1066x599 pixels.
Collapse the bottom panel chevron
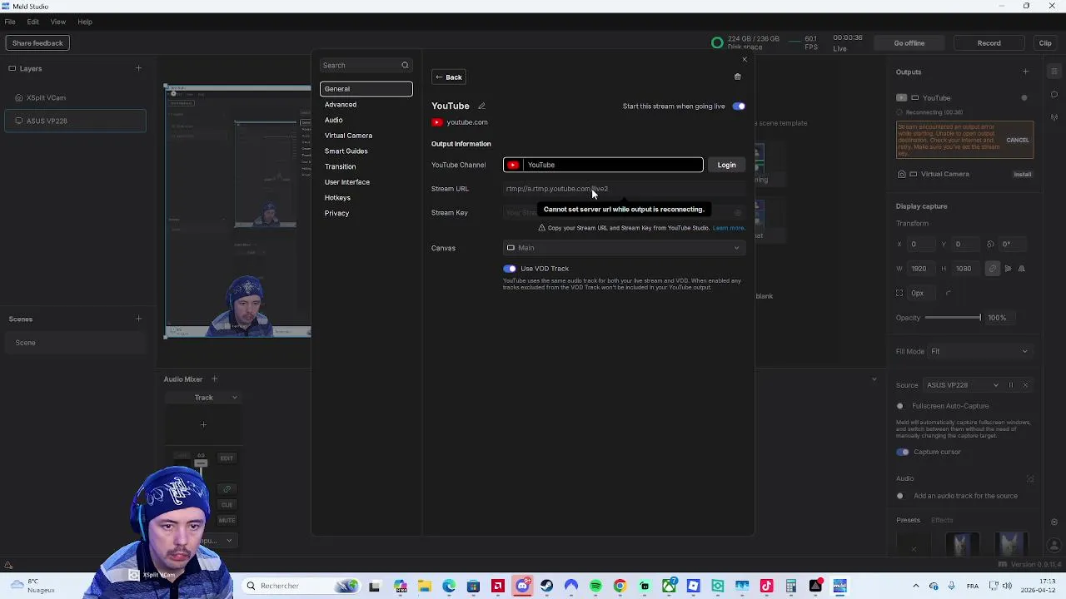click(x=874, y=379)
